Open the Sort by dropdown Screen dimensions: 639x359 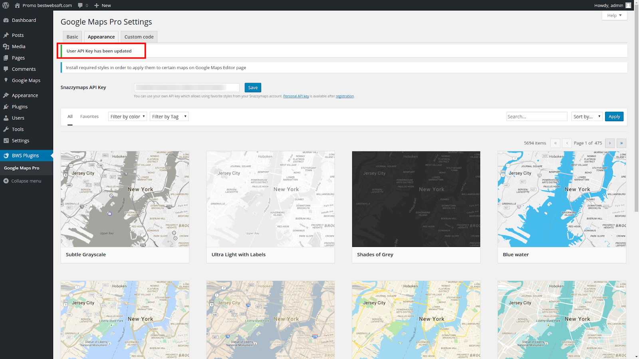click(587, 116)
